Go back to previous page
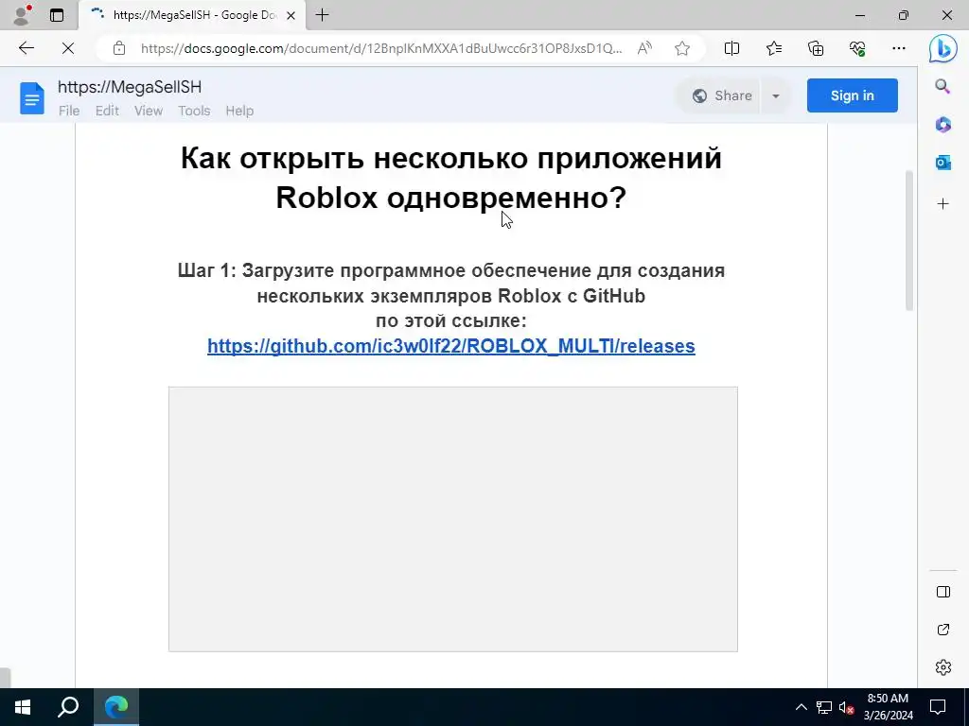Image resolution: width=969 pixels, height=726 pixels. [x=26, y=48]
